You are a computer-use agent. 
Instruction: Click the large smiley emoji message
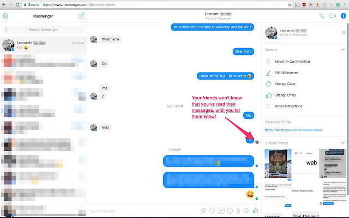[250, 194]
